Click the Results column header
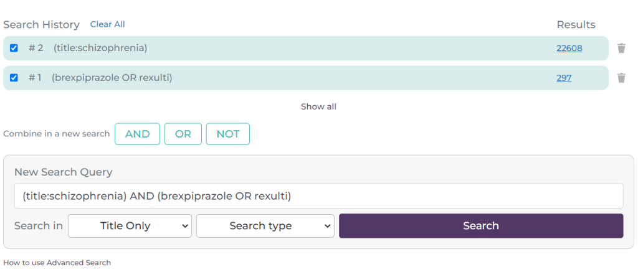This screenshot has width=638, height=272. pyautogui.click(x=576, y=25)
